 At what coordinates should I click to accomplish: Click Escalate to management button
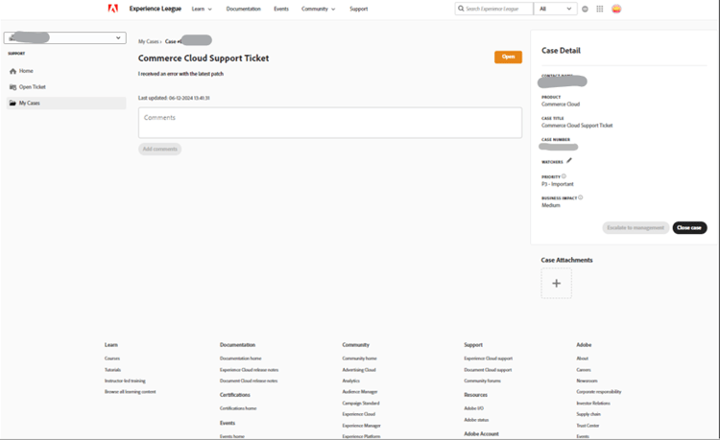(x=636, y=228)
